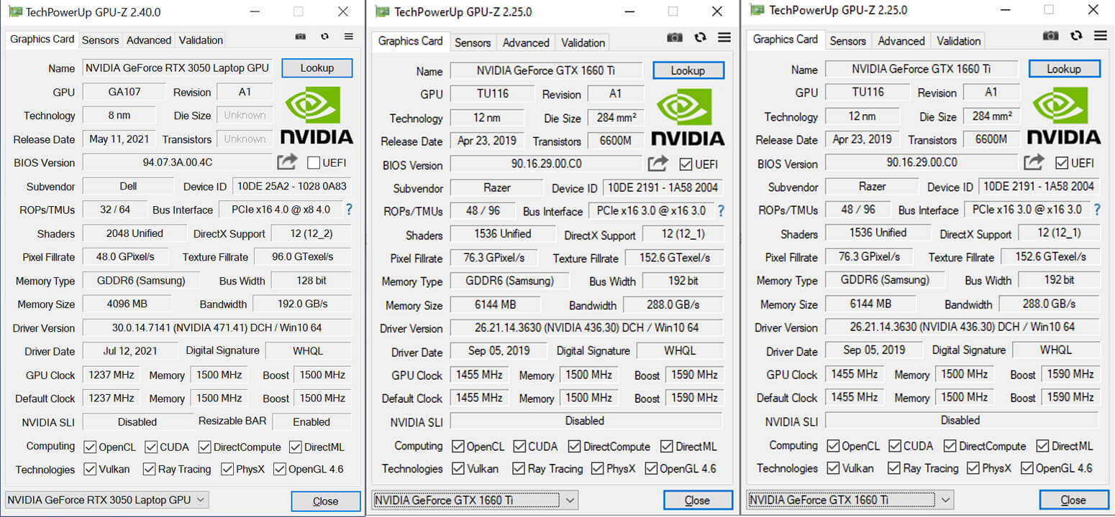Click the Bandwidth value 192.0 GB/s

(x=302, y=304)
